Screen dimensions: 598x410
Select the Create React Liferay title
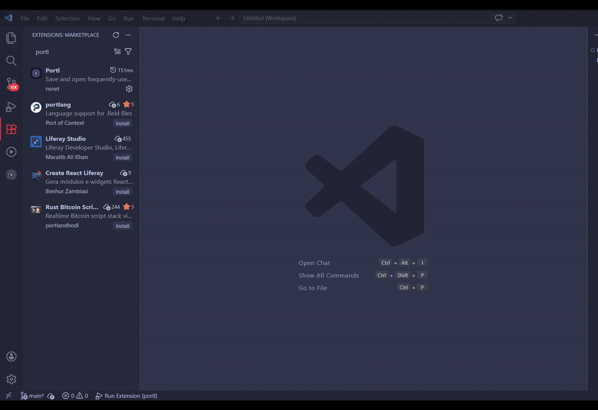[x=74, y=173]
